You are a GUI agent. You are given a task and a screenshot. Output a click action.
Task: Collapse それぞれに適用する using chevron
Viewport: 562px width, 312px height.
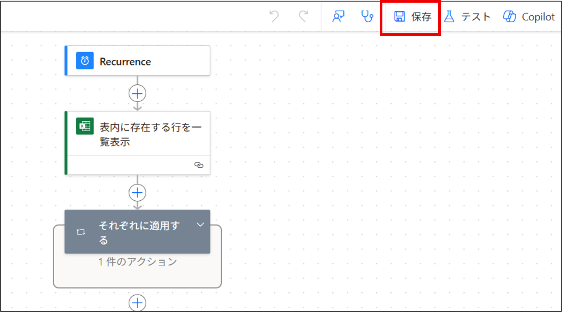[200, 225]
